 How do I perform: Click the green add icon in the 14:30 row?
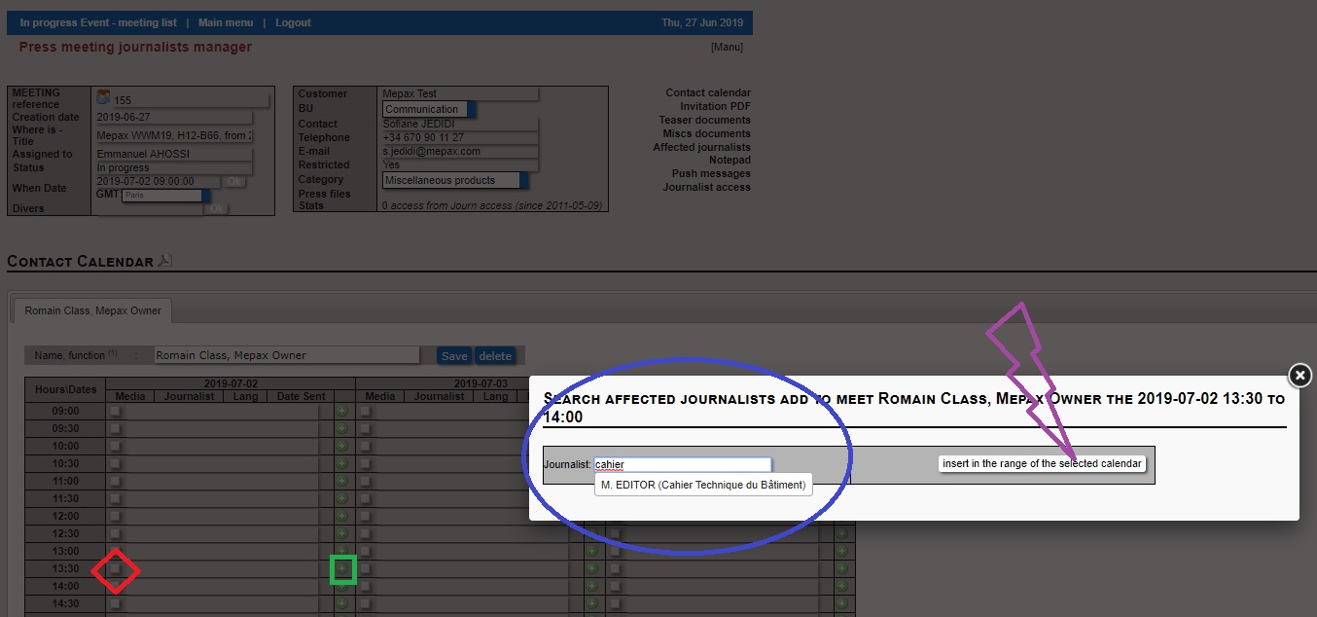tap(342, 603)
